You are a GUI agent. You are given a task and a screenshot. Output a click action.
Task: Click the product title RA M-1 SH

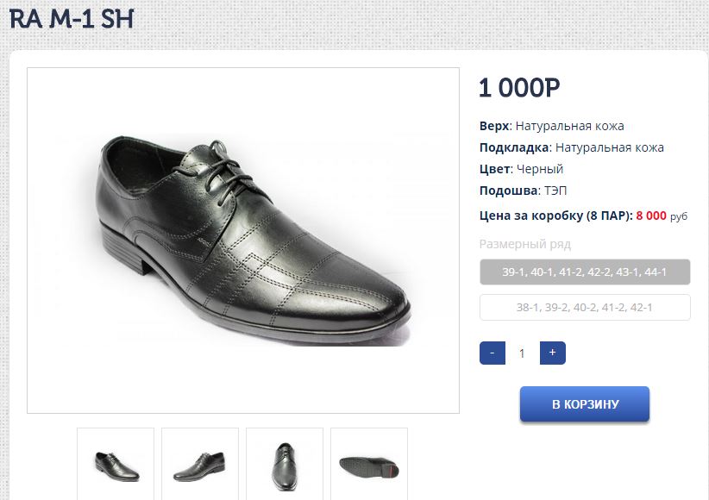(x=72, y=19)
